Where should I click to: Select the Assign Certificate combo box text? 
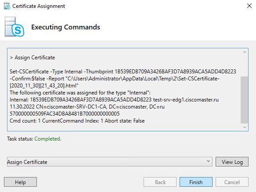coord(27,162)
